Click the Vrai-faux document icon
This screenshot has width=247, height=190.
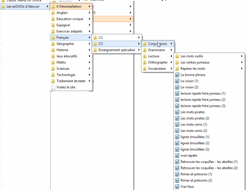coord(177,186)
